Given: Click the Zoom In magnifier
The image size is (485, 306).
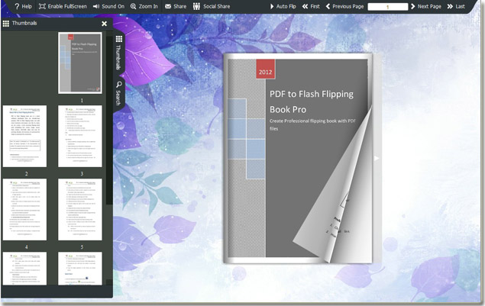Looking at the screenshot, I should pyautogui.click(x=144, y=6).
